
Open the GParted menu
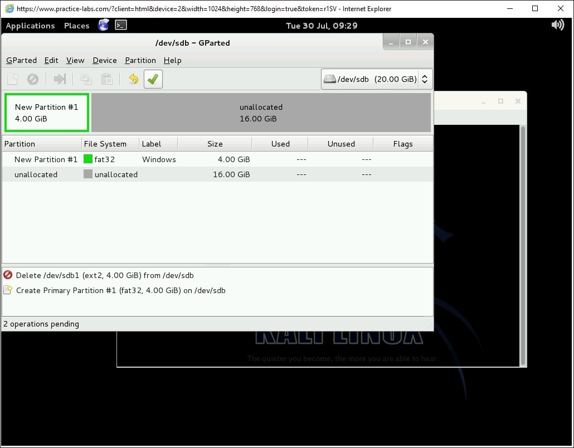(21, 60)
